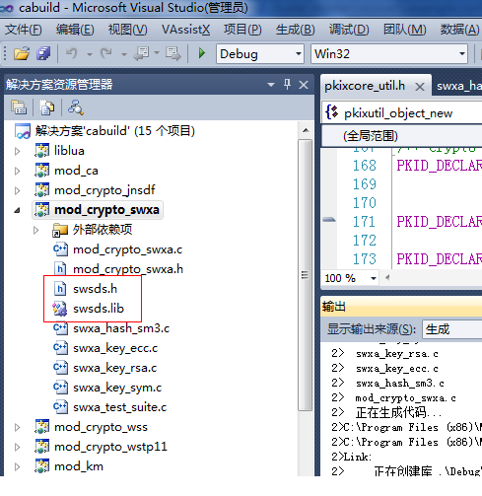Start debugging with the green play icon
Image resolution: width=482 pixels, height=496 pixels.
coord(202,53)
